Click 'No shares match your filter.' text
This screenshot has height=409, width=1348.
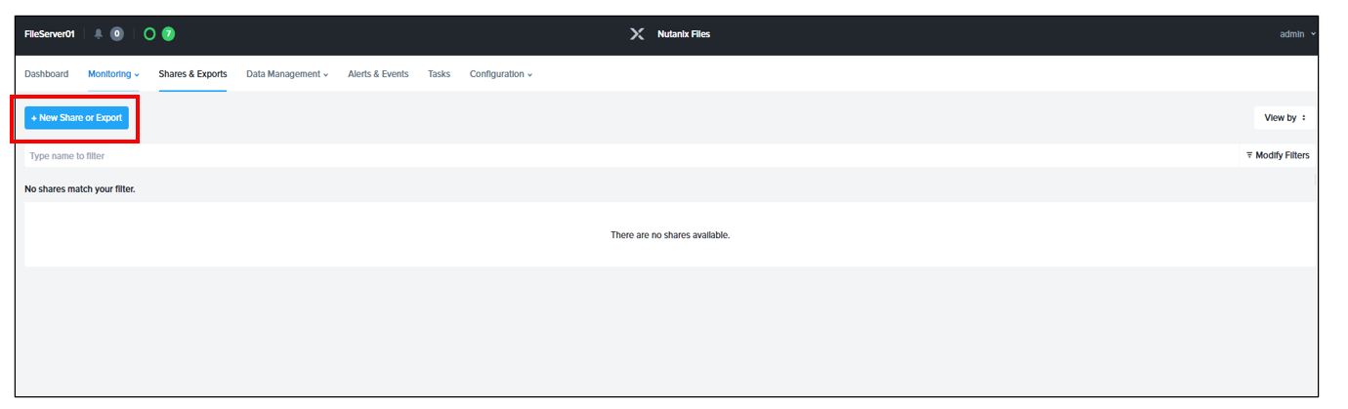point(80,188)
